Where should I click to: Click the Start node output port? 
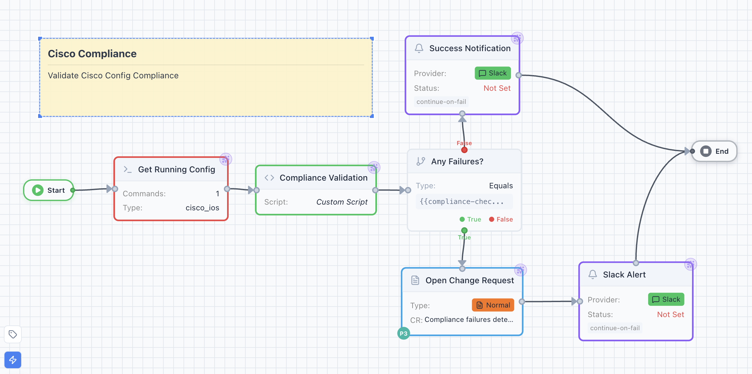point(73,190)
